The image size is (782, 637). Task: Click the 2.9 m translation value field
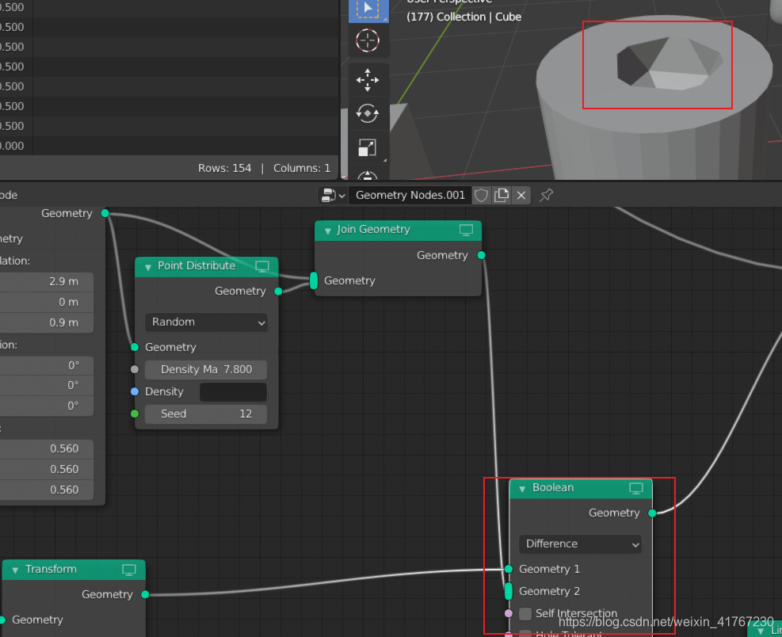[x=47, y=282]
